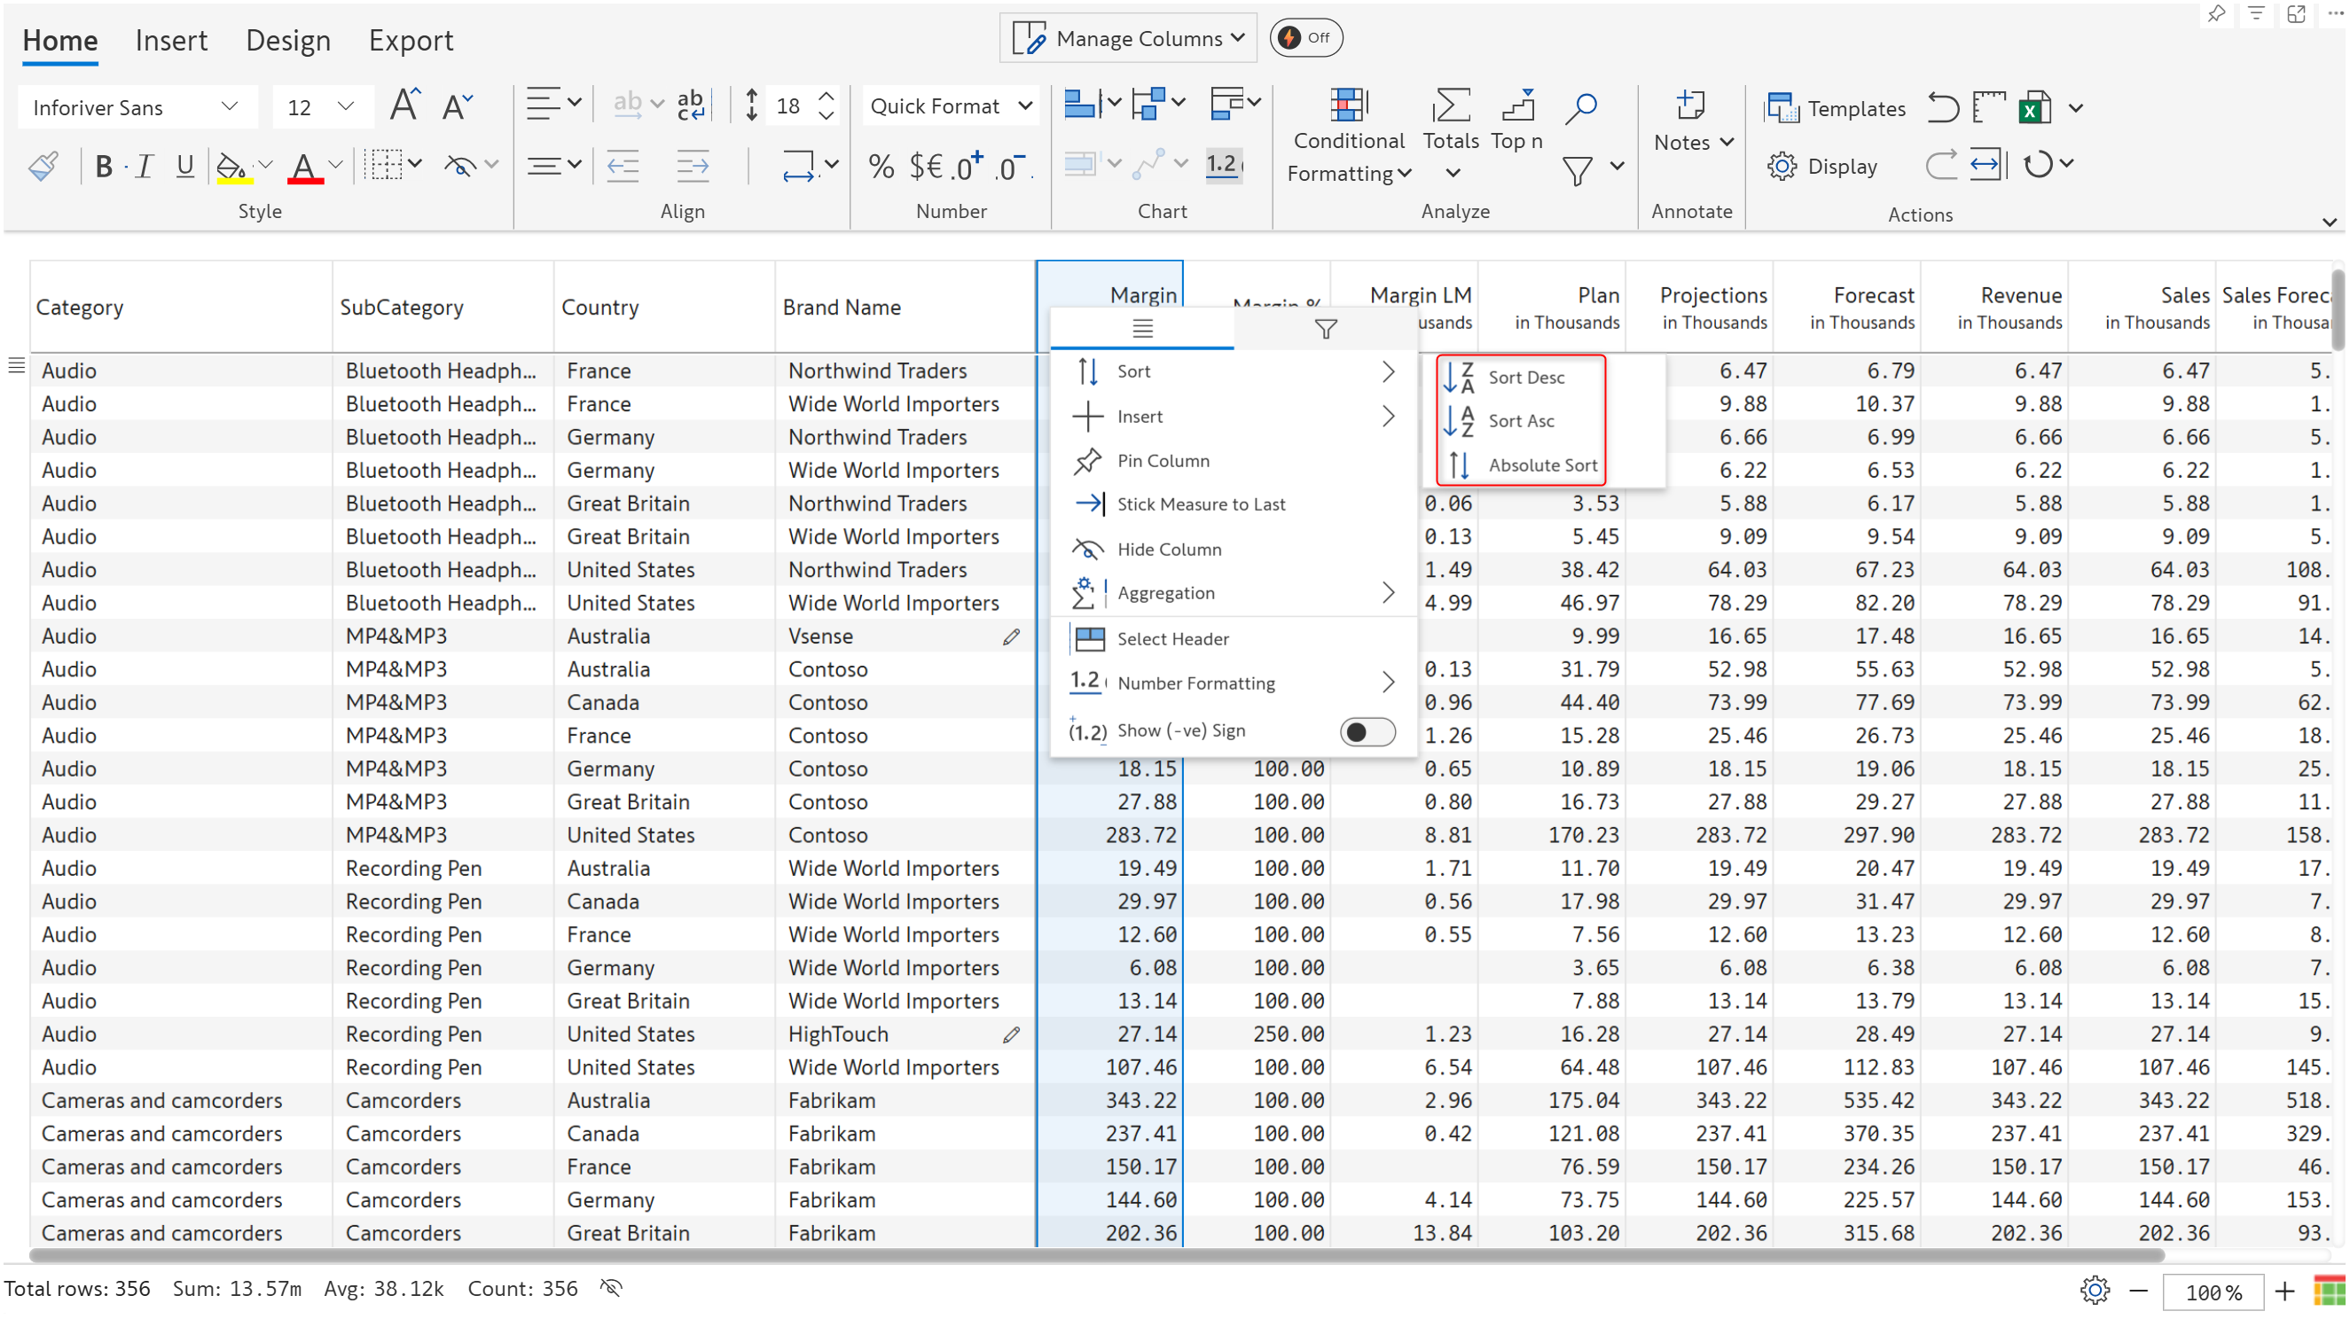
Task: Switch to the Design tab
Action: point(287,40)
